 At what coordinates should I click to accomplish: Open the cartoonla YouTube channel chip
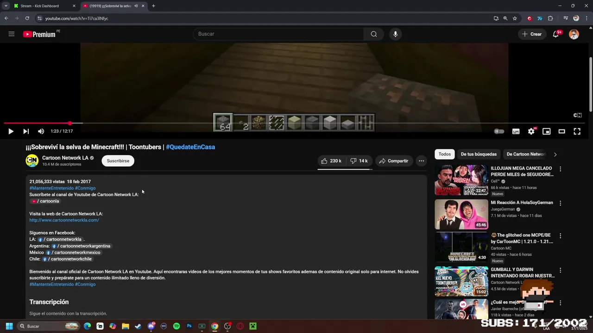point(45,201)
